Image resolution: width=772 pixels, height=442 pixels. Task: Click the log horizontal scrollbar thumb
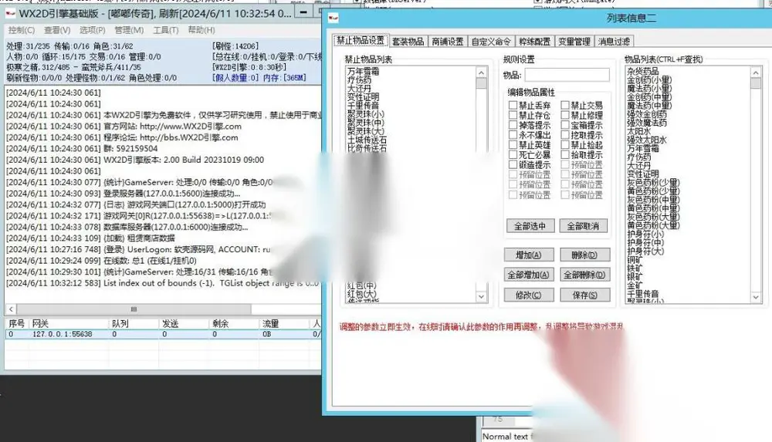click(x=134, y=309)
